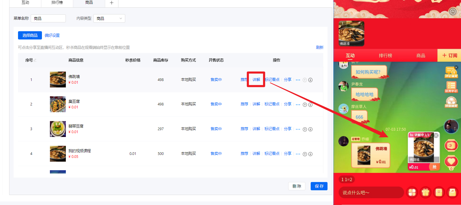Open more options for 佛跳墙 row
Screen dimensions: 461x205
(x=298, y=80)
